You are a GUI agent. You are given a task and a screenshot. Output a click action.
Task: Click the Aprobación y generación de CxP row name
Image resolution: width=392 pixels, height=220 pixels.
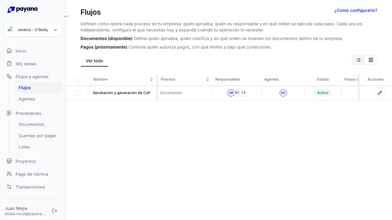(122, 93)
